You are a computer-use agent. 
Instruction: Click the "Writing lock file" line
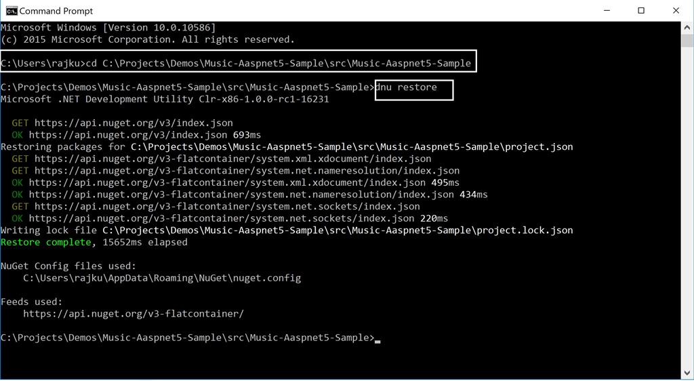click(x=286, y=230)
